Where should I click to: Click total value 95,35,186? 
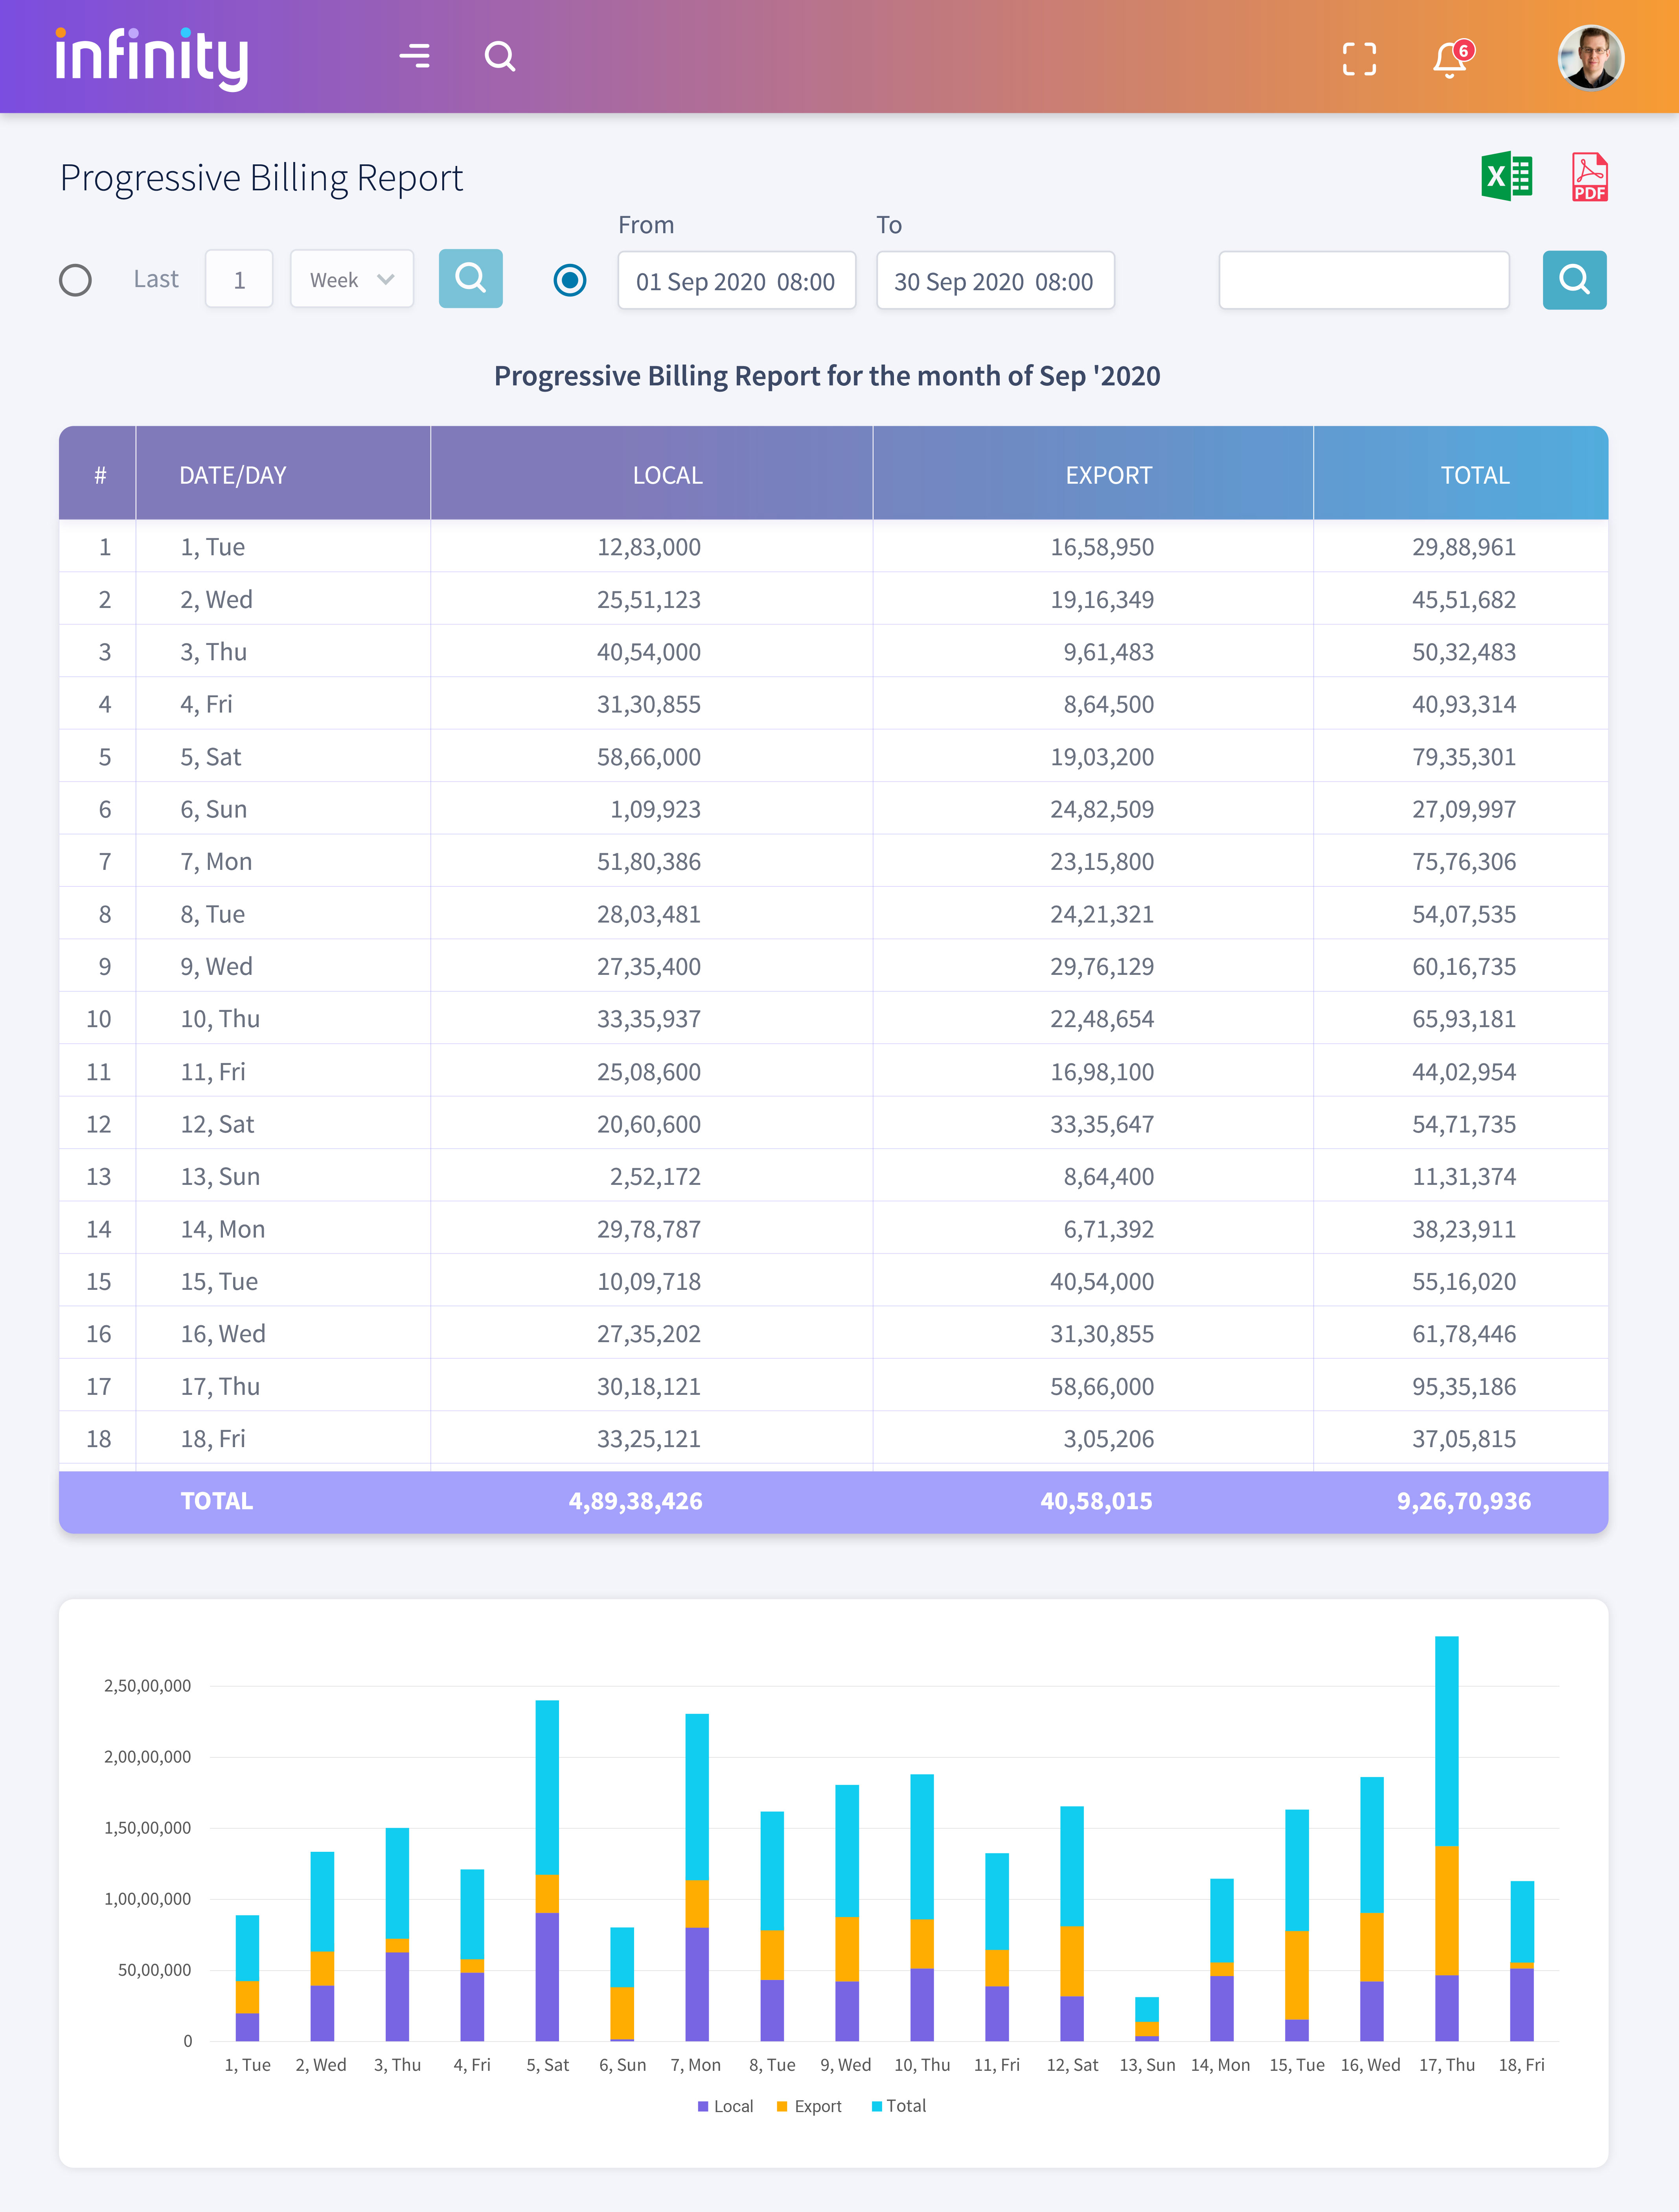click(x=1463, y=1386)
